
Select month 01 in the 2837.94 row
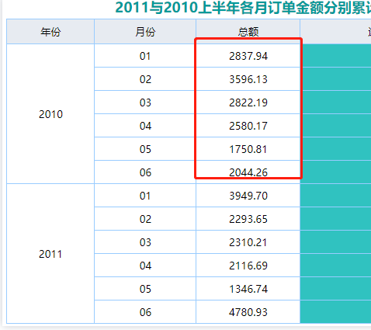click(145, 56)
